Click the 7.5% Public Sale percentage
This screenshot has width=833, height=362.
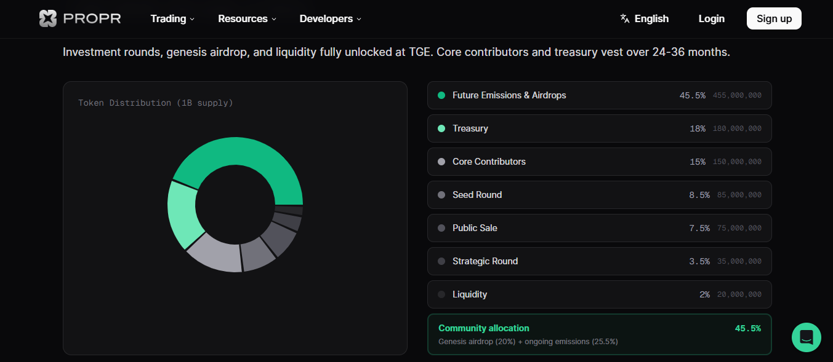click(699, 228)
